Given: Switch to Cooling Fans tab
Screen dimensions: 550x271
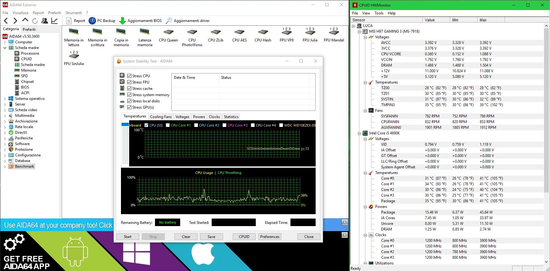Looking at the screenshot, I should (x=161, y=117).
